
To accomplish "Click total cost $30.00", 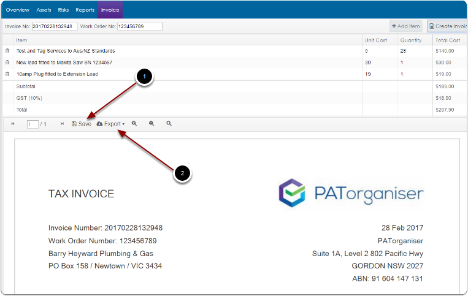I will [x=443, y=63].
